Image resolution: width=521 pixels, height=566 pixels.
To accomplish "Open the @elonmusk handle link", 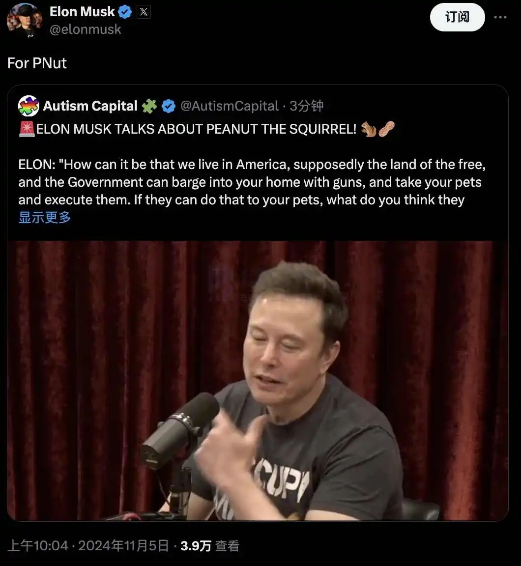I will 85,29.
